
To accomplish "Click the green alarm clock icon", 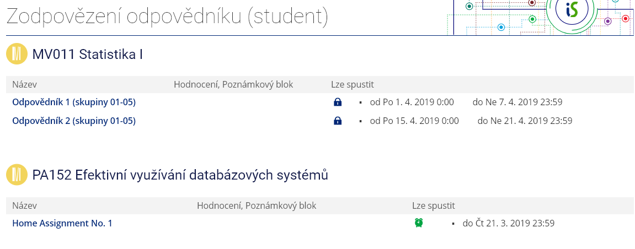I will [x=419, y=223].
